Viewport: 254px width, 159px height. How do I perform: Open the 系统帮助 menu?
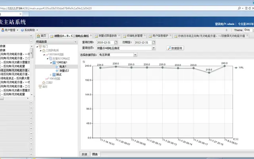(29, 30)
